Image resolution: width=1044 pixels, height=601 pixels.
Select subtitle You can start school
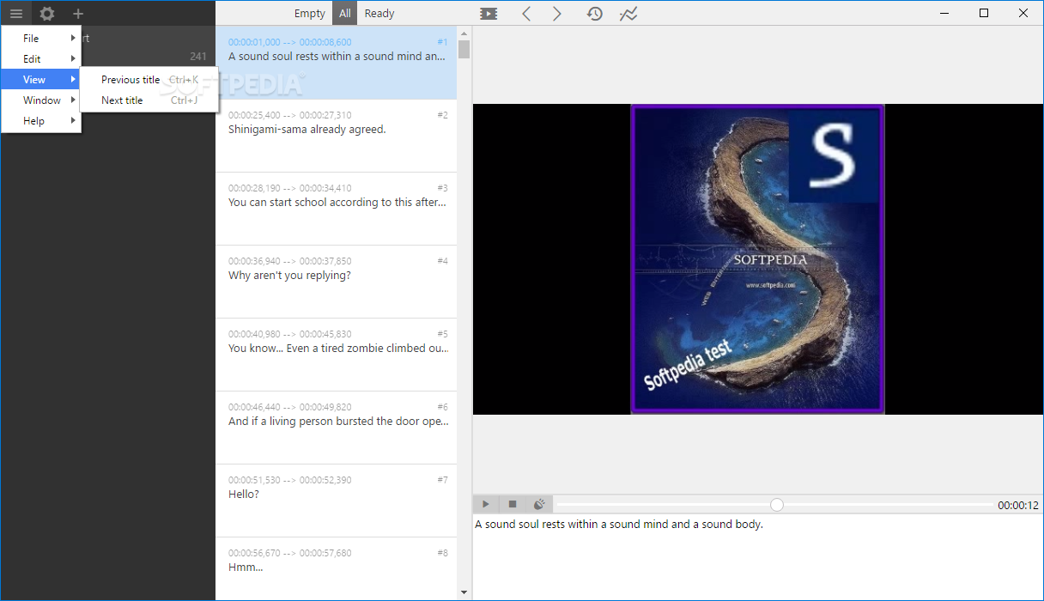click(x=336, y=209)
